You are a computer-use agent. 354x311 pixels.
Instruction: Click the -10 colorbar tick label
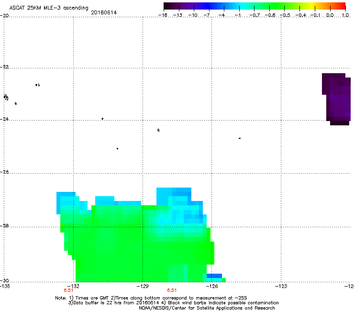193,15
